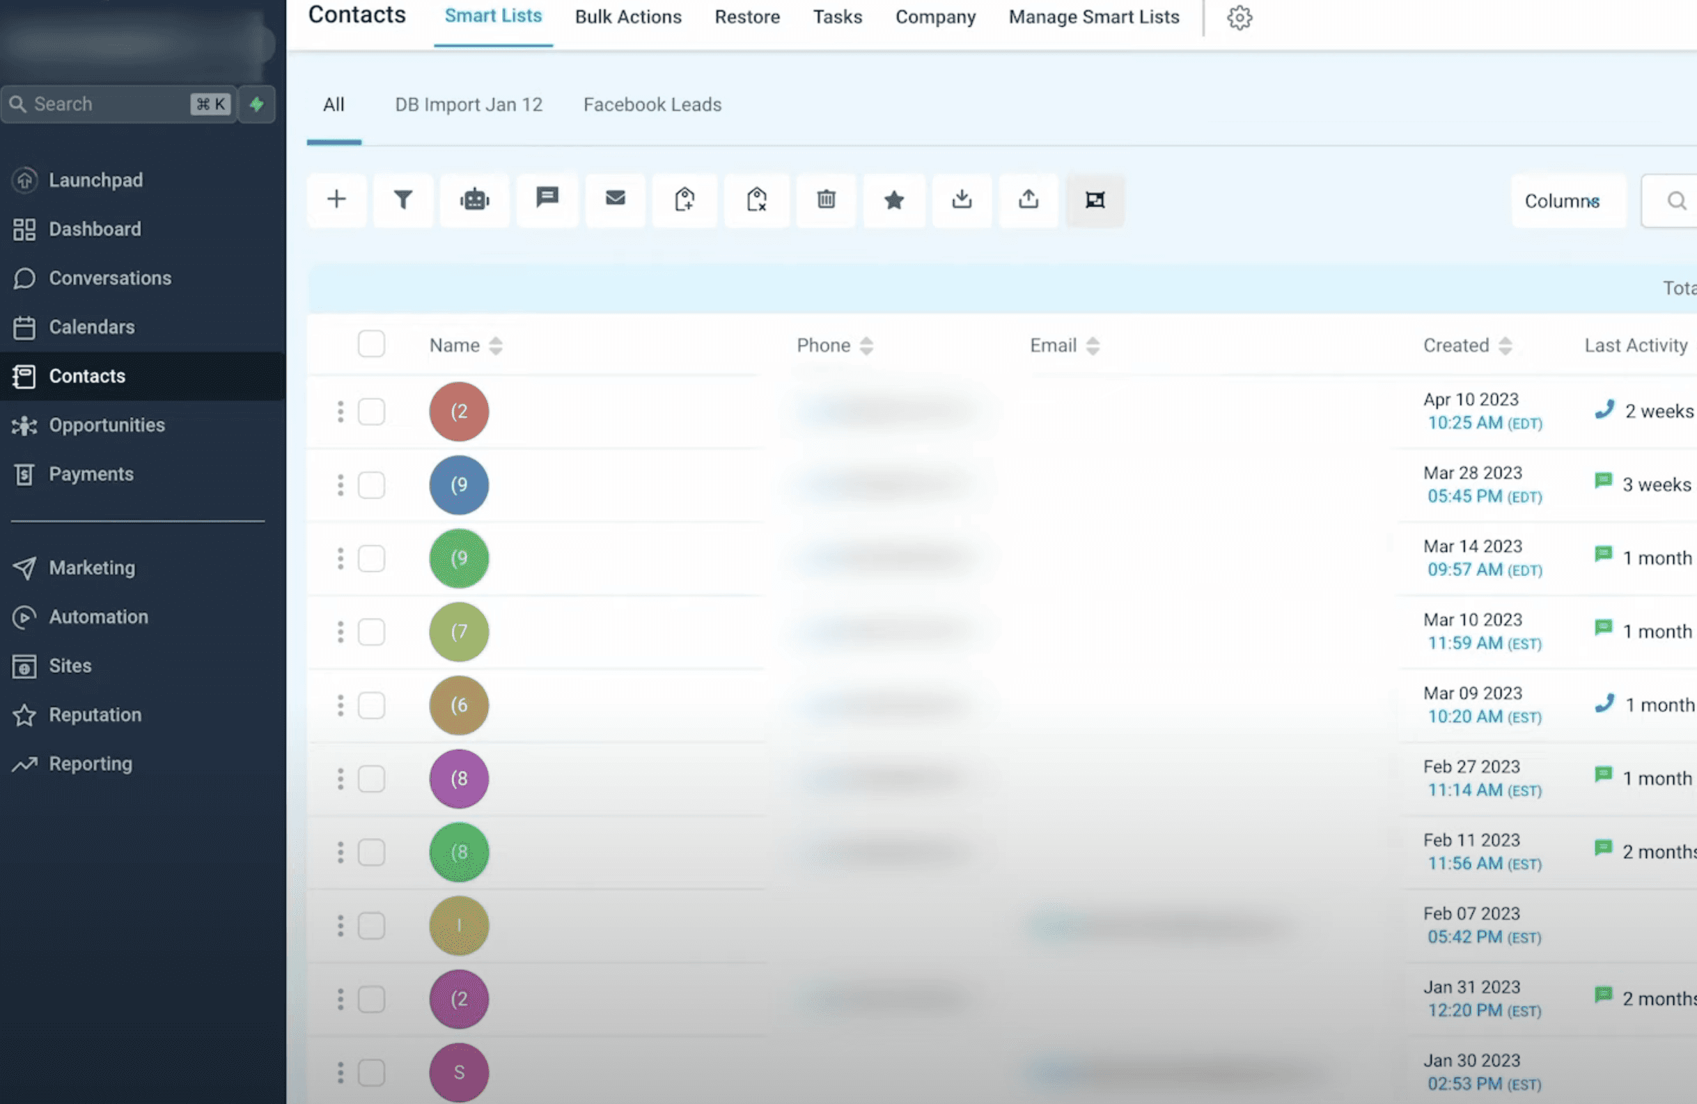Open the Facebook Leads smart list tab

(652, 105)
